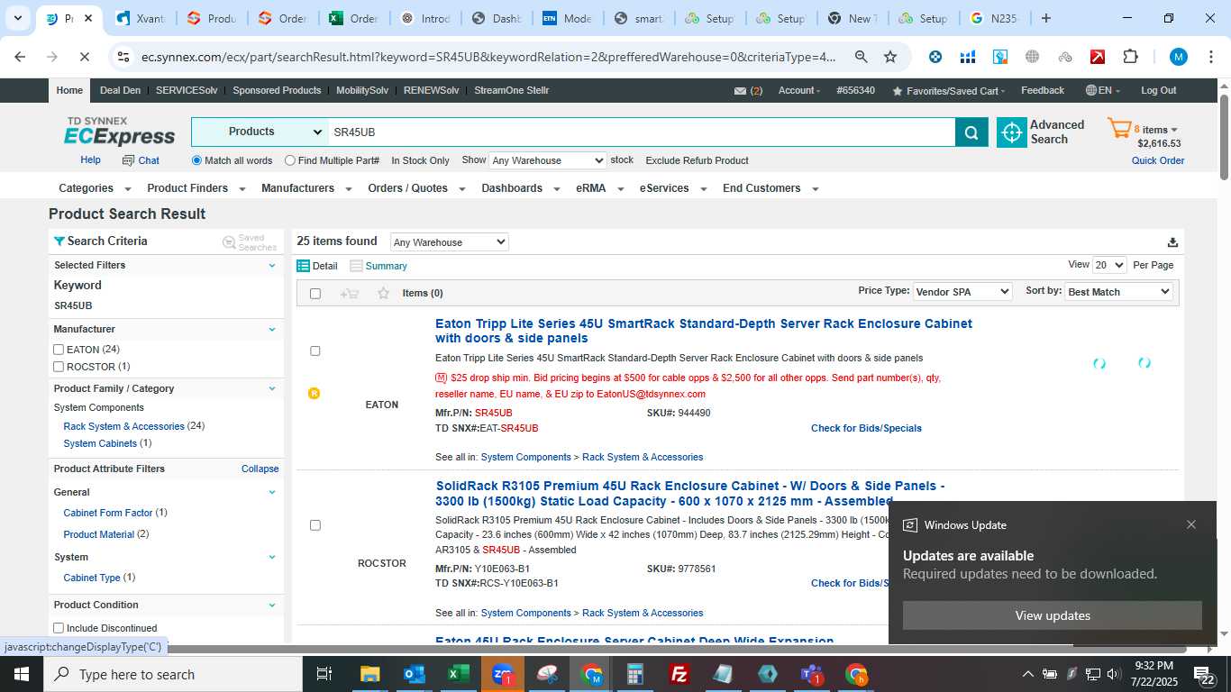
Task: Switch to Detail list view icon
Action: pos(304,266)
